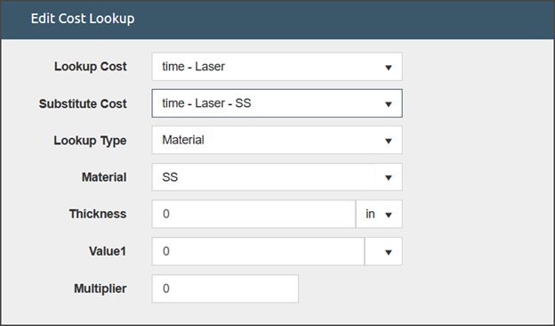Focus the Value1 number input
This screenshot has width=555, height=326.
coord(258,251)
